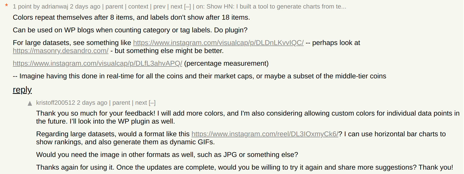This screenshot has height=174, width=464.
Task: View context of adrianwaj's comment
Action: [x=138, y=6]
